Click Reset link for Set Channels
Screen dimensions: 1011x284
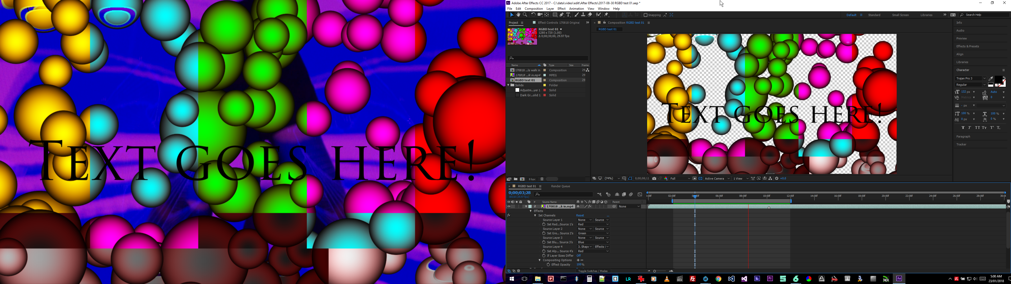[580, 215]
